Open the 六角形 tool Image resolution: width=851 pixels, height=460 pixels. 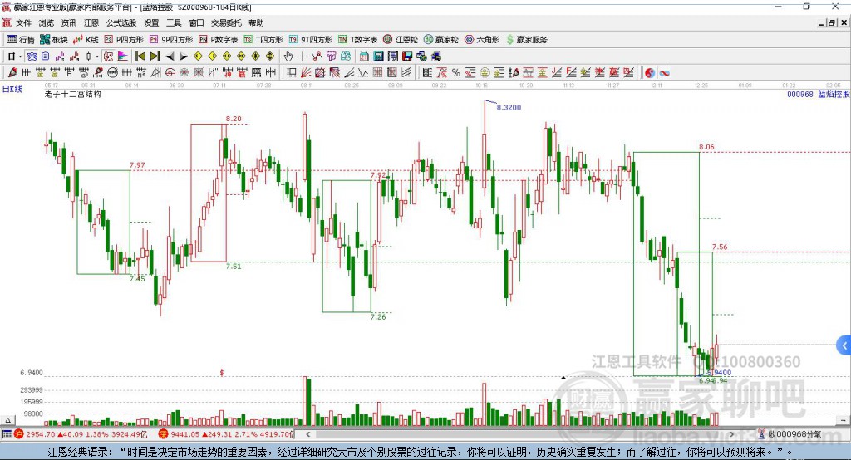(x=482, y=40)
